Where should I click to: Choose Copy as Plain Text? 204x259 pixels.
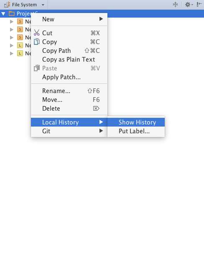(x=69, y=60)
